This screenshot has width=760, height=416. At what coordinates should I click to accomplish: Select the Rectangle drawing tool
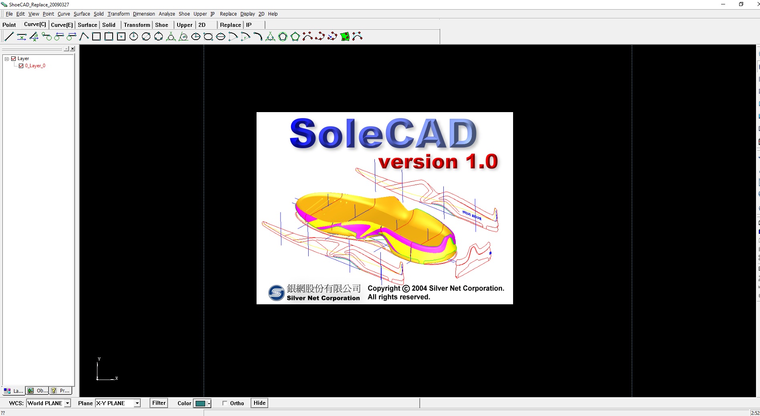[95, 37]
